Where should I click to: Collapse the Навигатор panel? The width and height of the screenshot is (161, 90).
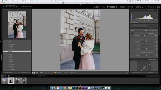coord(4,10)
